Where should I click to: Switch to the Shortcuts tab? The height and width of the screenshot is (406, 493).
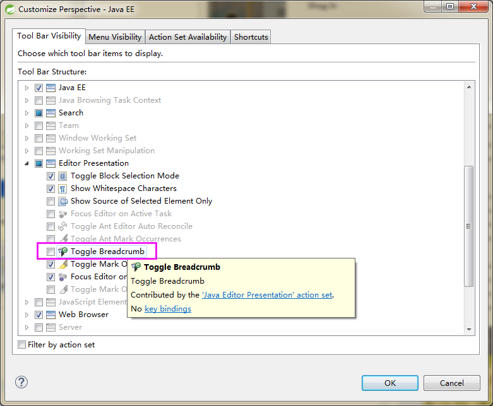tap(251, 37)
